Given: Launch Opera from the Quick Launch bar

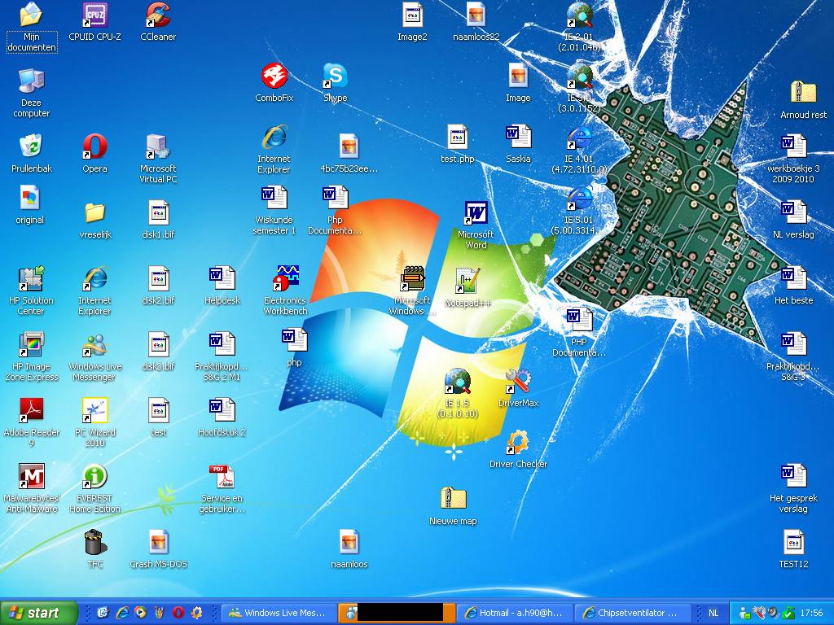Looking at the screenshot, I should click(178, 613).
